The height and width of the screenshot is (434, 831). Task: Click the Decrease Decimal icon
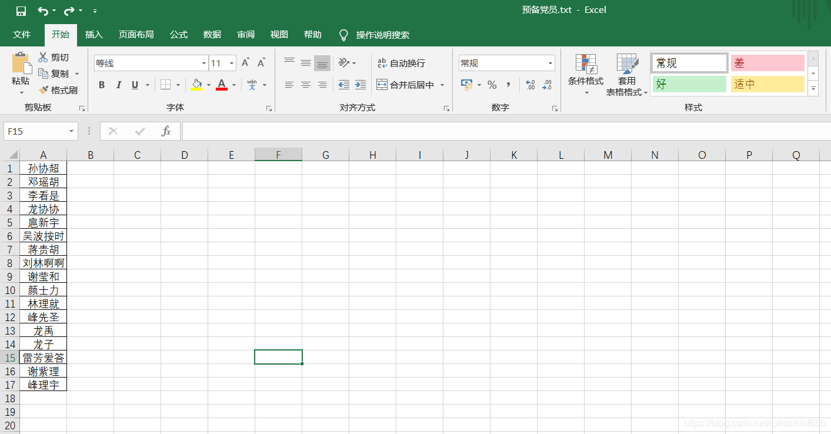[547, 85]
